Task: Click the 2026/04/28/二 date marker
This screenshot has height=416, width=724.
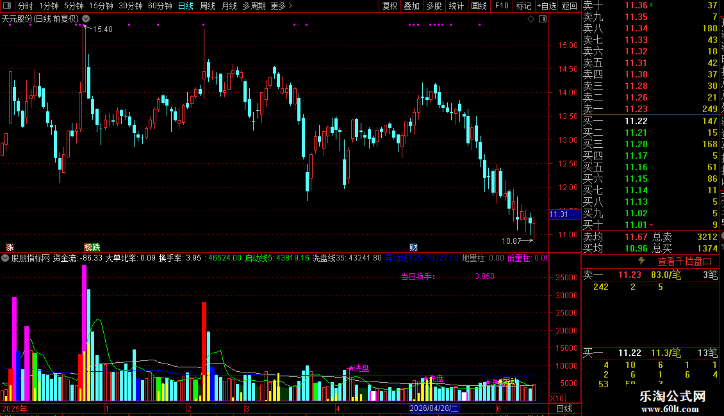Action: click(434, 408)
